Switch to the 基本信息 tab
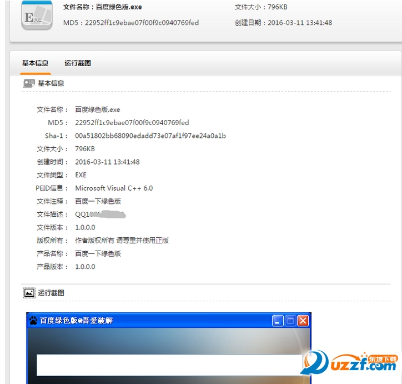402x384 pixels. (35, 63)
